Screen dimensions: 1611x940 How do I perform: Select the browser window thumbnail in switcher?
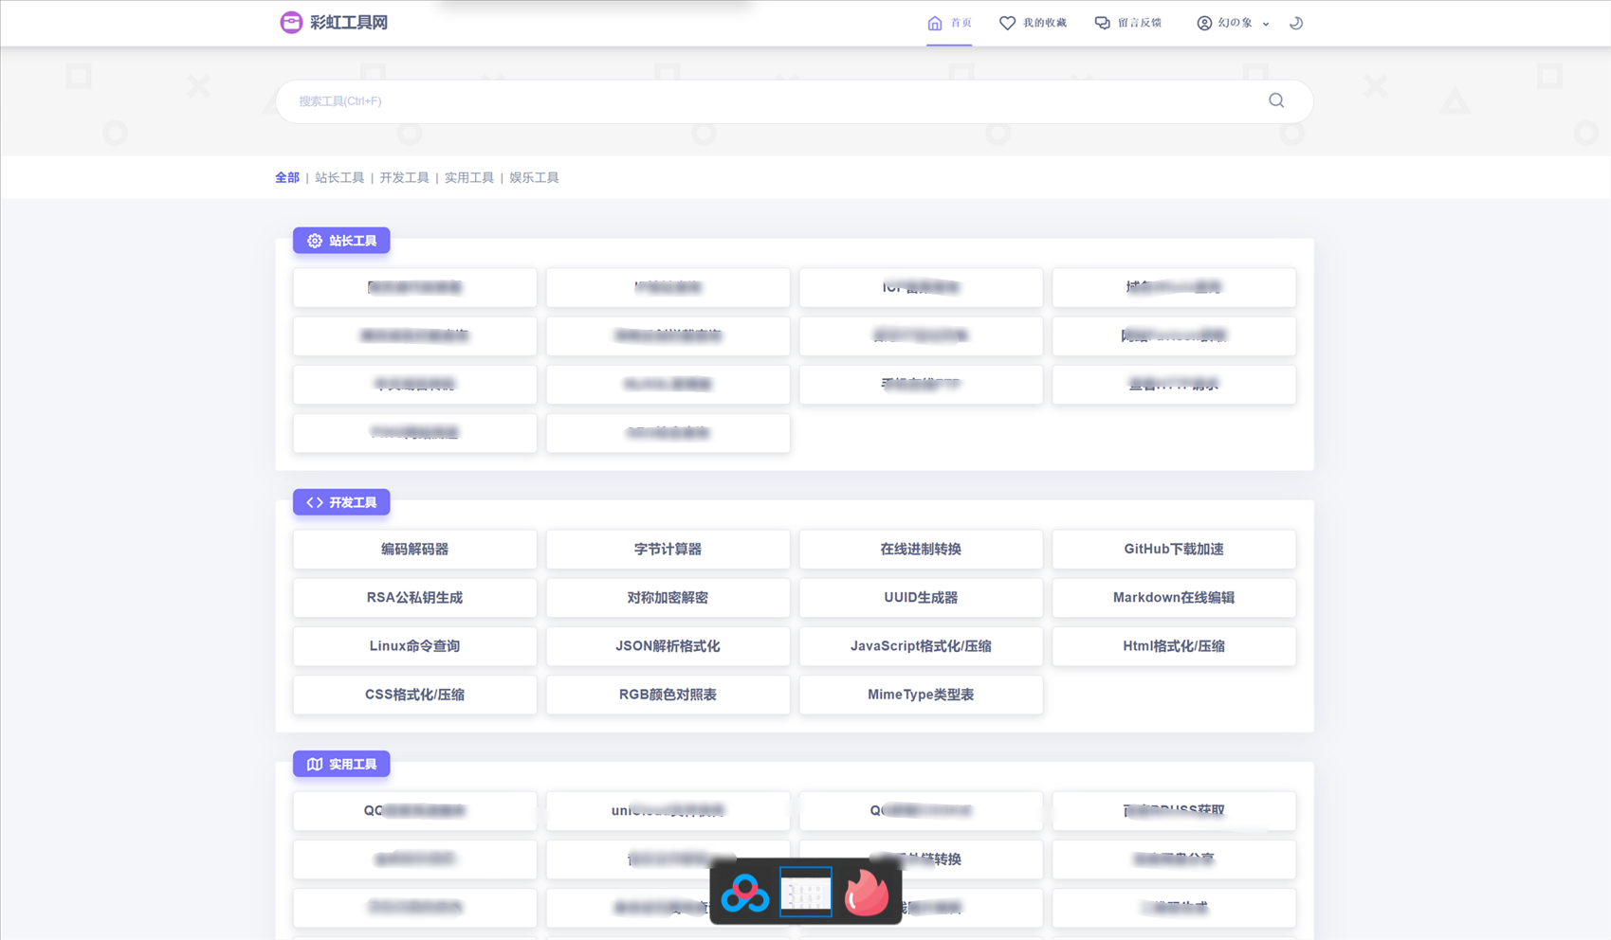(x=806, y=892)
